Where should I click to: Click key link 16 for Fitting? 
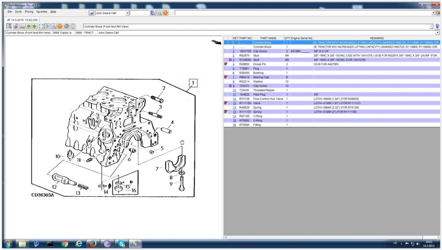[234, 125]
